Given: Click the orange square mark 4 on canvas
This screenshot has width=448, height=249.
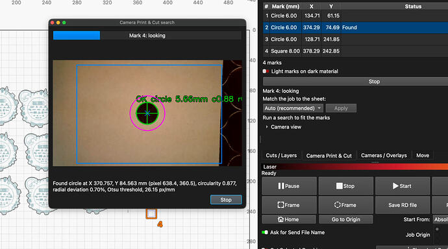Looking at the screenshot, I should (x=151, y=213).
